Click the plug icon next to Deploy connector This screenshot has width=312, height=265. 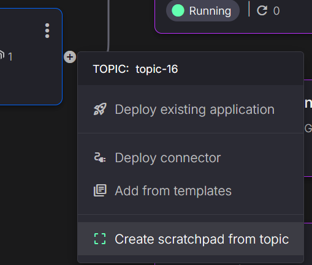tap(100, 157)
